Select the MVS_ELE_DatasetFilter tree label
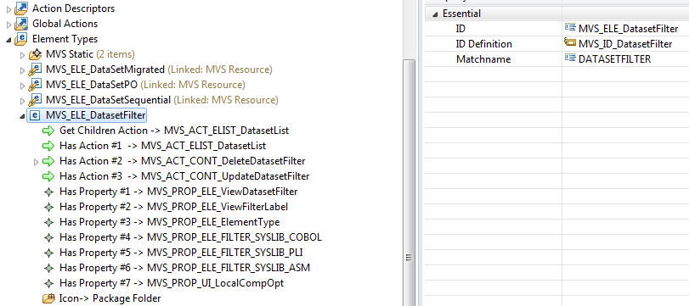 tap(95, 115)
